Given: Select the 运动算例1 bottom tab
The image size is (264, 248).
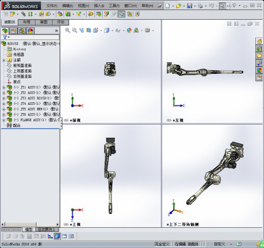Looking at the screenshot, I should point(47,229).
